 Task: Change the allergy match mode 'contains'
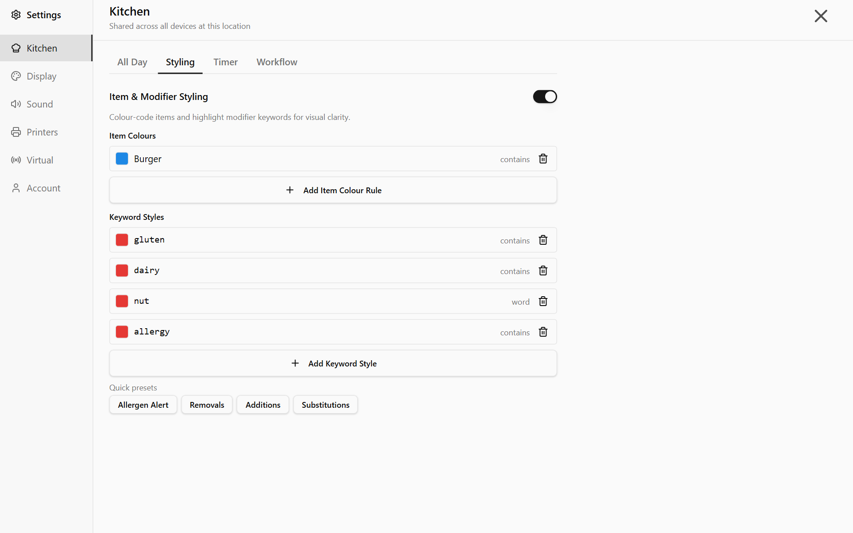(515, 332)
